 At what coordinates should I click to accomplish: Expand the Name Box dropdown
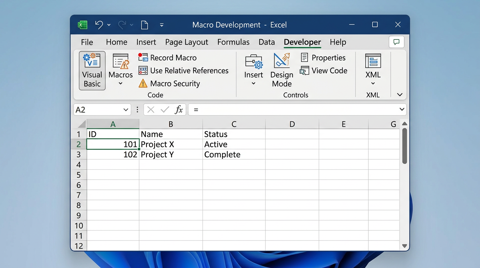126,110
